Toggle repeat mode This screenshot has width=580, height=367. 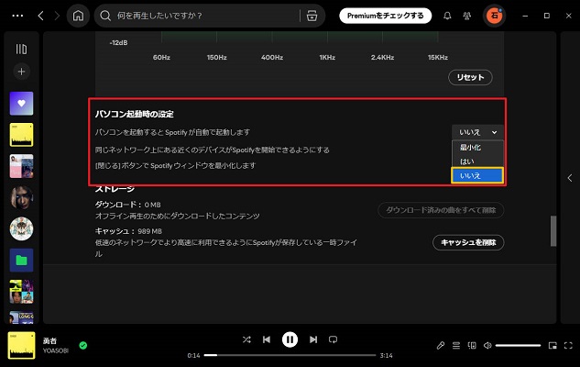pos(333,339)
